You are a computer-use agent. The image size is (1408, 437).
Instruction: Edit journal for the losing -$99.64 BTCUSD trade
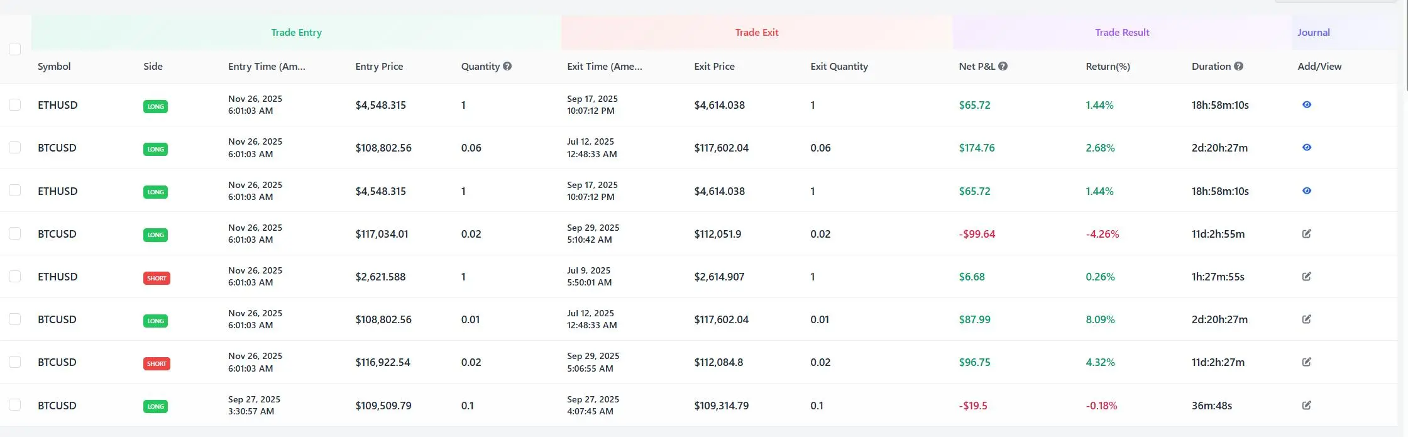click(1307, 233)
